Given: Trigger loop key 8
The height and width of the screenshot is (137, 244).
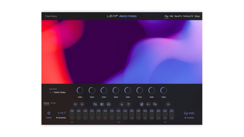Looking at the screenshot, I should (x=119, y=114).
